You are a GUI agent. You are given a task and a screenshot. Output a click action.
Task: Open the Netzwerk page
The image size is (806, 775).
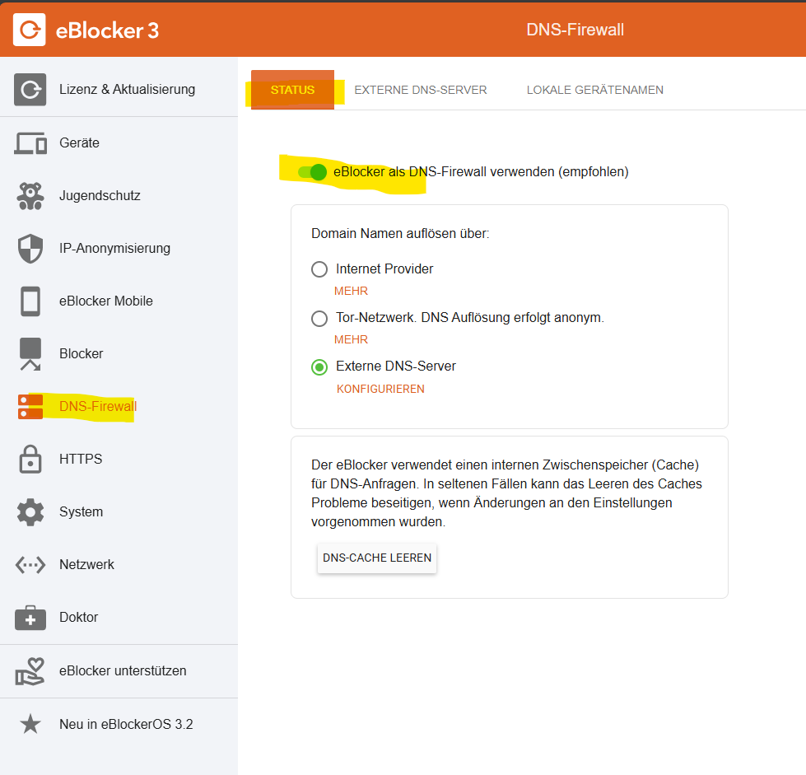click(x=87, y=565)
